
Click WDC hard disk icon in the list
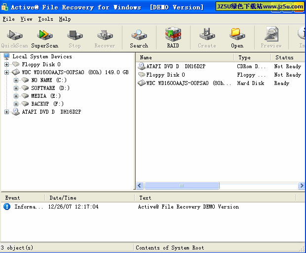[x=142, y=83]
